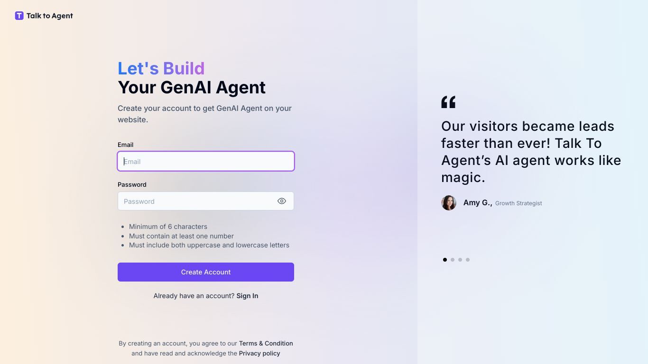Image resolution: width=648 pixels, height=364 pixels.
Task: Jump to the third testimonial carousel dot
Action: pos(460,260)
